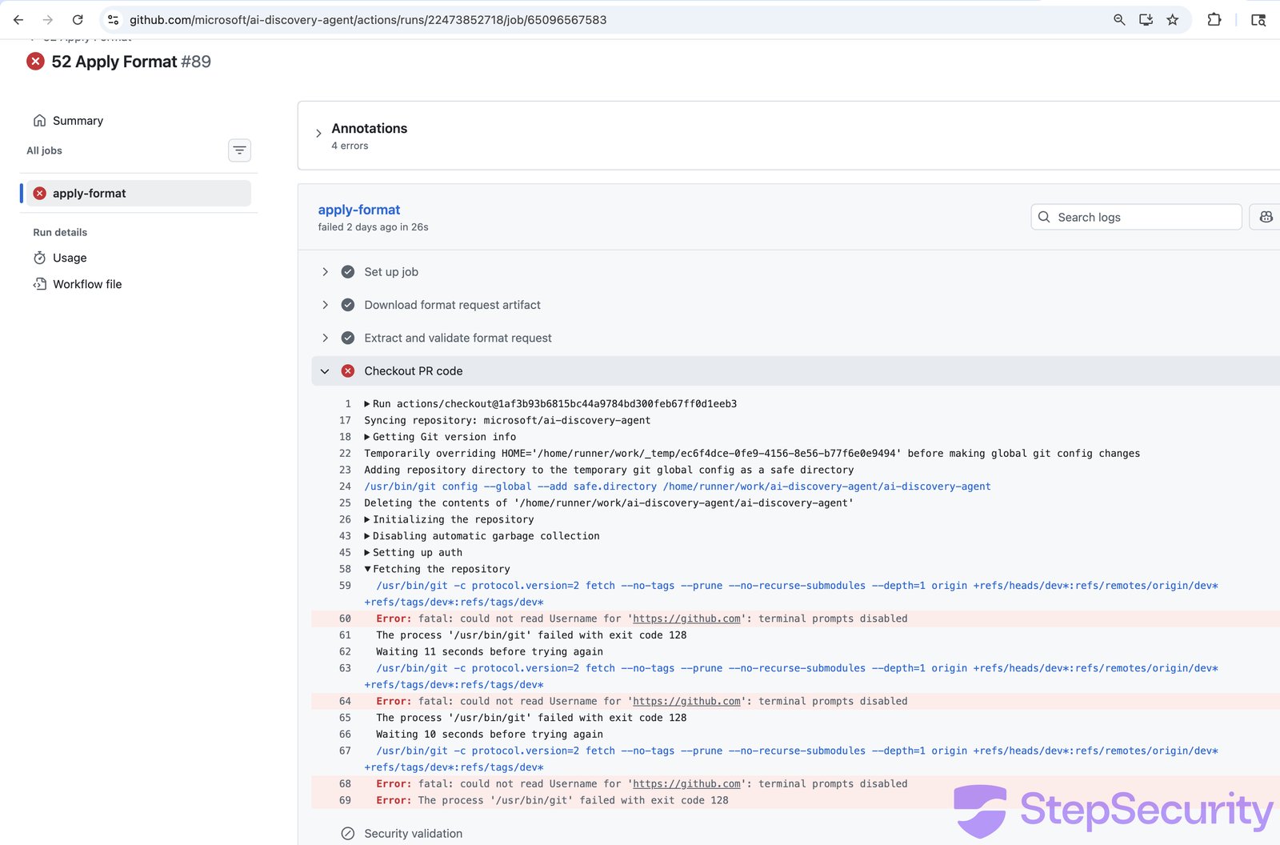
Task: Click the 'Run details' sidebar heading
Action: tap(60, 232)
